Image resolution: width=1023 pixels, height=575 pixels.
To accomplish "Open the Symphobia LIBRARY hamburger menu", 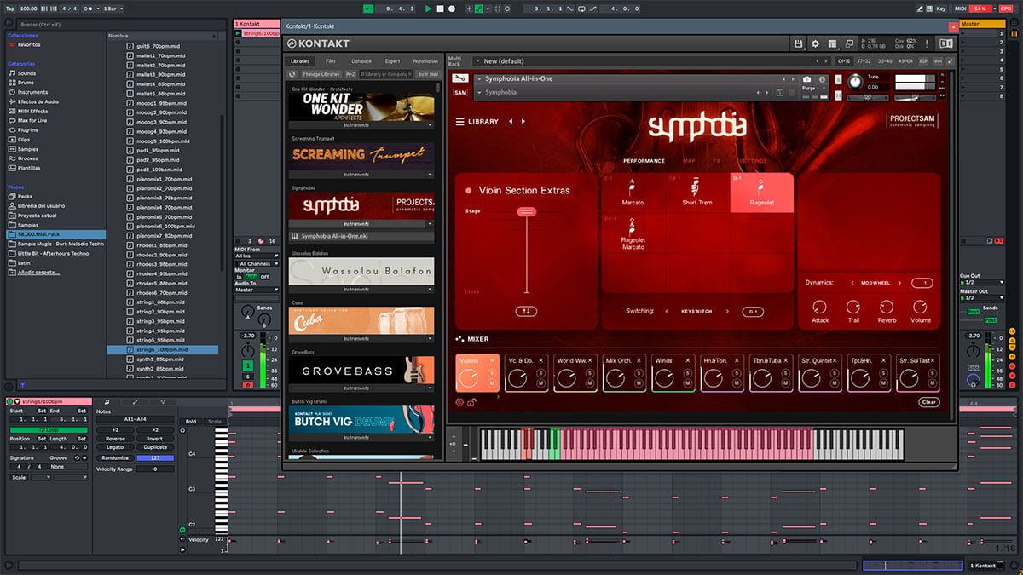I will [x=460, y=122].
